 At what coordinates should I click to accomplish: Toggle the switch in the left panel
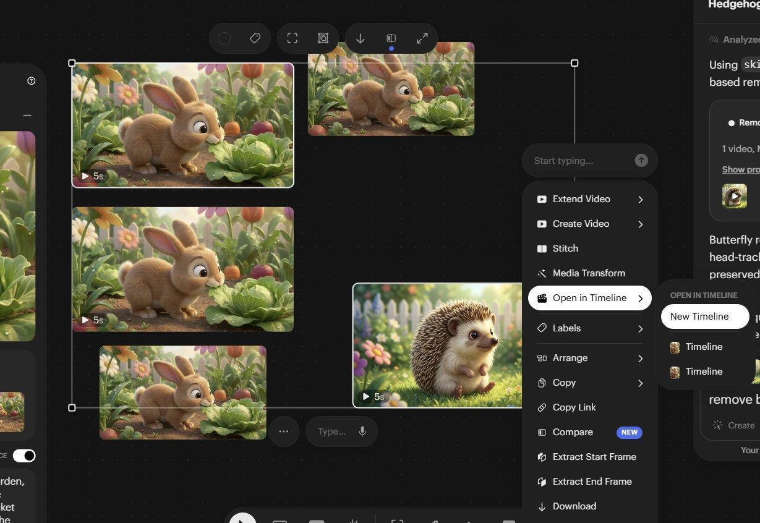tap(24, 456)
